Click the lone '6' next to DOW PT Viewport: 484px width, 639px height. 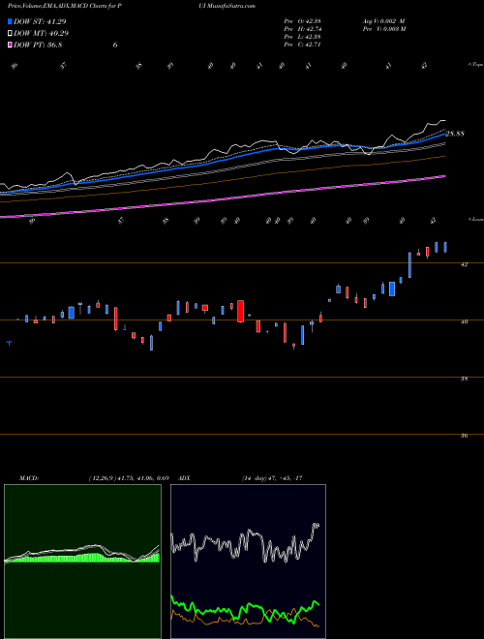115,45
